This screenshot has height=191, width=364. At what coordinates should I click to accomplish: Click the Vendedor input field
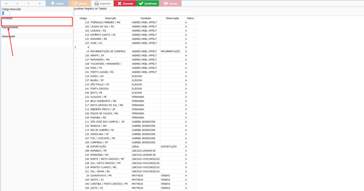click(37, 22)
